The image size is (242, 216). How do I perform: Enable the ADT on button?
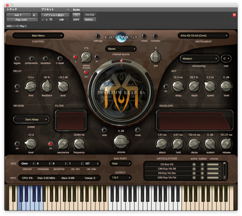click(166, 87)
